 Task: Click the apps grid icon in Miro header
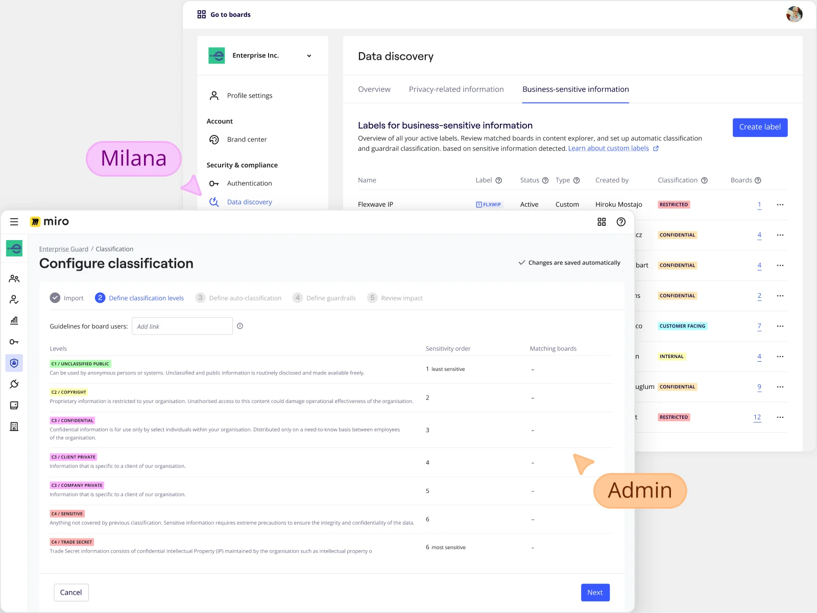[602, 222]
